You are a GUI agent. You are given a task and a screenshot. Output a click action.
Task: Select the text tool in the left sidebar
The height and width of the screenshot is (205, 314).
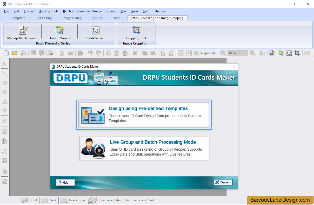click(x=4, y=64)
